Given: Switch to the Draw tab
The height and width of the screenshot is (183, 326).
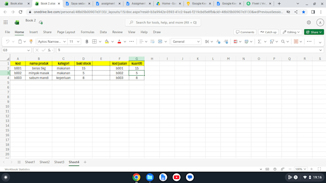Looking at the screenshot, I should pyautogui.click(x=157, y=32).
